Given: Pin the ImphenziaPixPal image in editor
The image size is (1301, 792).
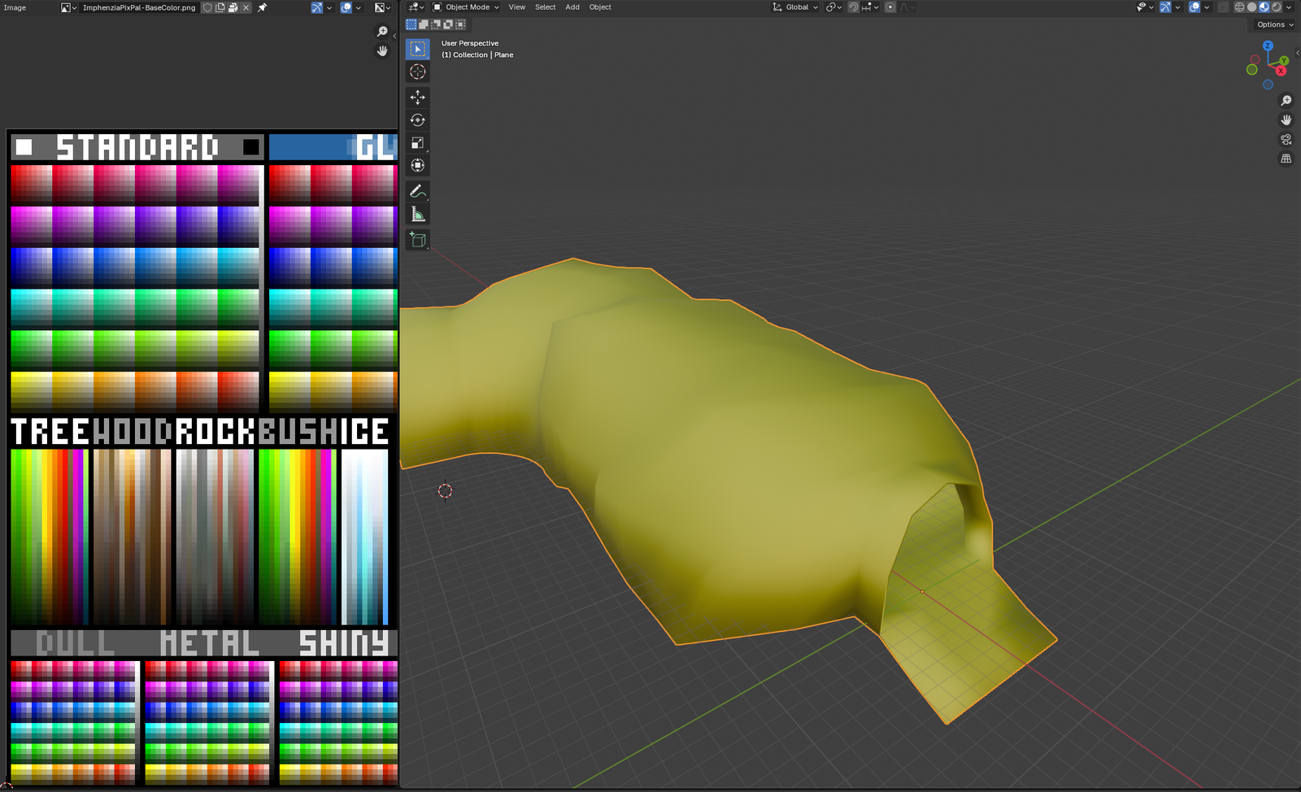Looking at the screenshot, I should [x=263, y=7].
